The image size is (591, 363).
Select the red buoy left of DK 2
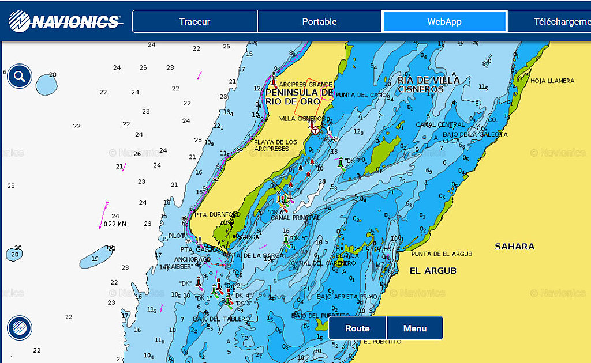click(219, 285)
